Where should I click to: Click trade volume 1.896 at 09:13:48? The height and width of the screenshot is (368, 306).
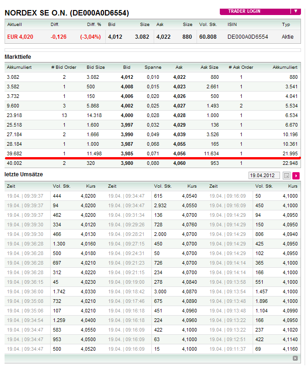click(262, 302)
